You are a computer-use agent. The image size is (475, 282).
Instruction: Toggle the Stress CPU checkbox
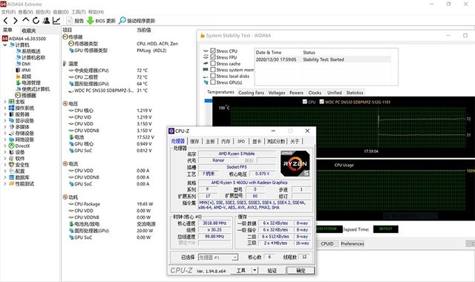coord(213,51)
